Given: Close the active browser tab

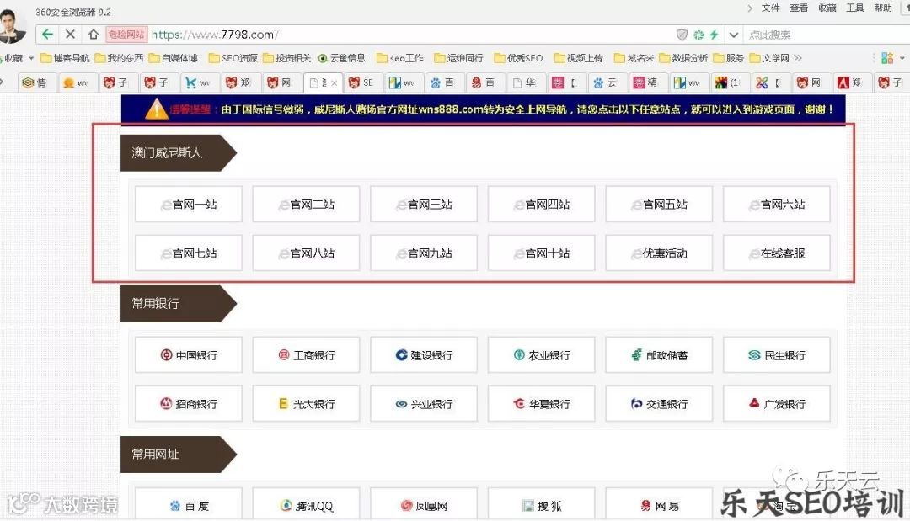Looking at the screenshot, I should click(334, 82).
